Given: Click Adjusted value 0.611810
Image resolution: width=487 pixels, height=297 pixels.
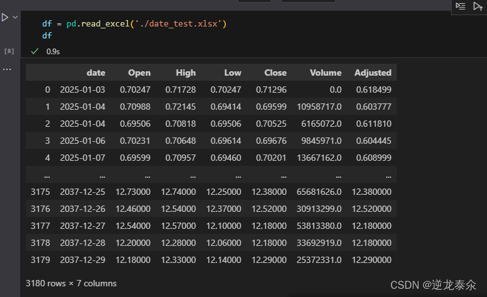Looking at the screenshot, I should pyautogui.click(x=373, y=124).
